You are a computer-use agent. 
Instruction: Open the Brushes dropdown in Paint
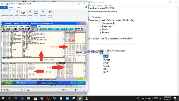(x=23, y=14)
